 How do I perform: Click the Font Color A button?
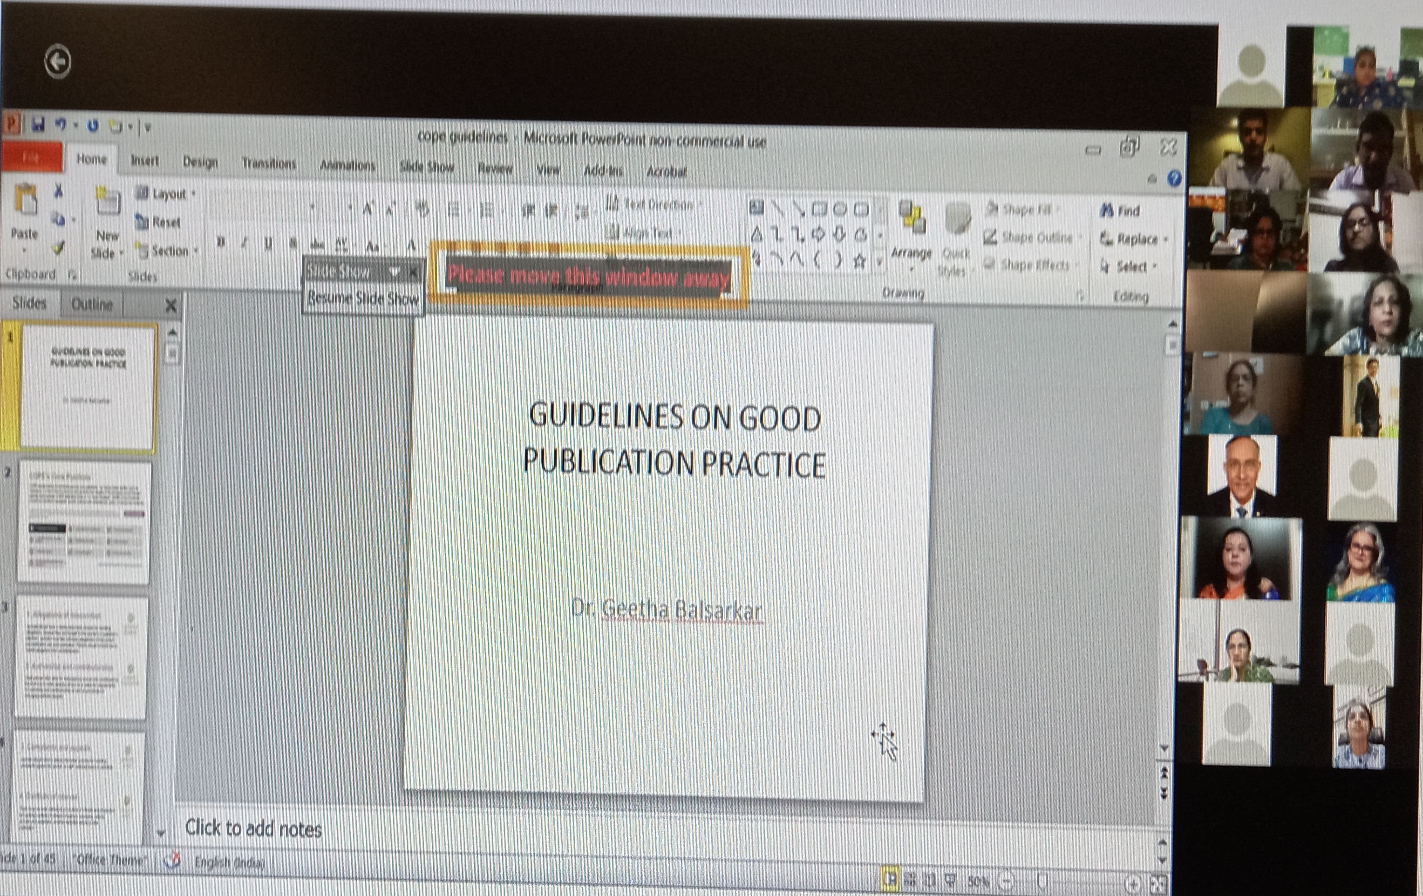coord(412,245)
